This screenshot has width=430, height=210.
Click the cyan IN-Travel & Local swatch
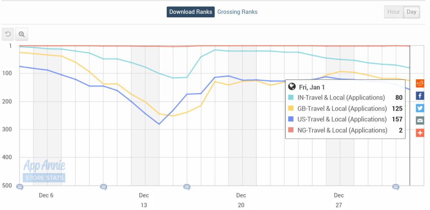[x=291, y=97]
